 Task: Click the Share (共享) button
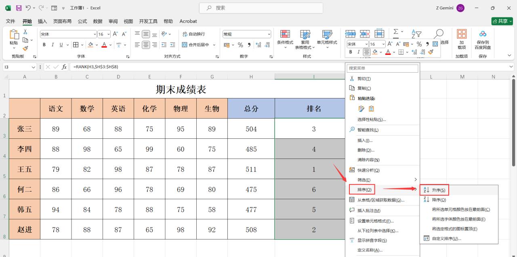pos(502,21)
